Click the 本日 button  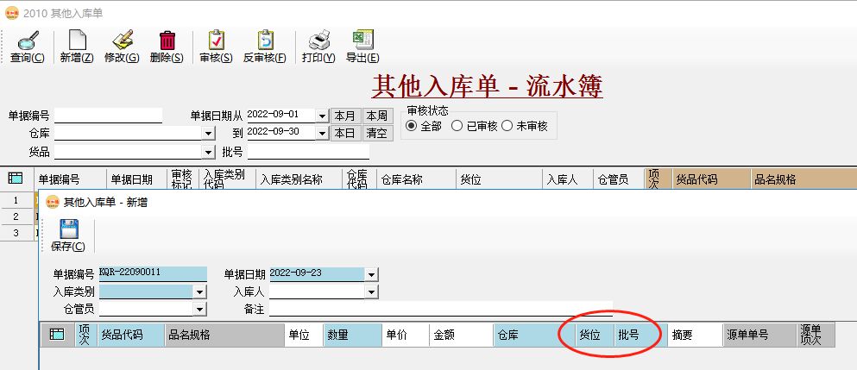(345, 133)
